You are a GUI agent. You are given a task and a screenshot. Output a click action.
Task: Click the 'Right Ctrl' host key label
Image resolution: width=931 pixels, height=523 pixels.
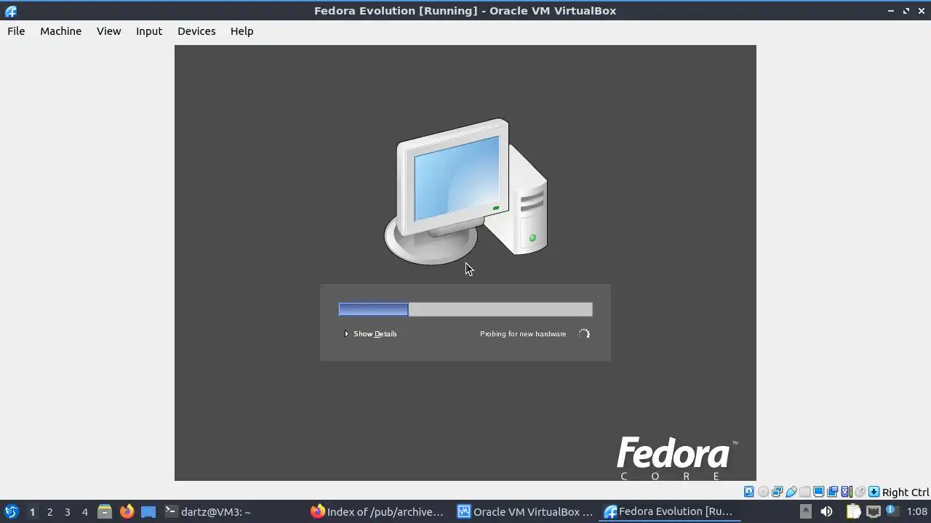(x=906, y=492)
